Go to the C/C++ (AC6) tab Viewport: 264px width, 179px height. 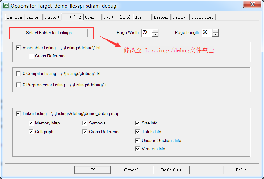pos(117,17)
